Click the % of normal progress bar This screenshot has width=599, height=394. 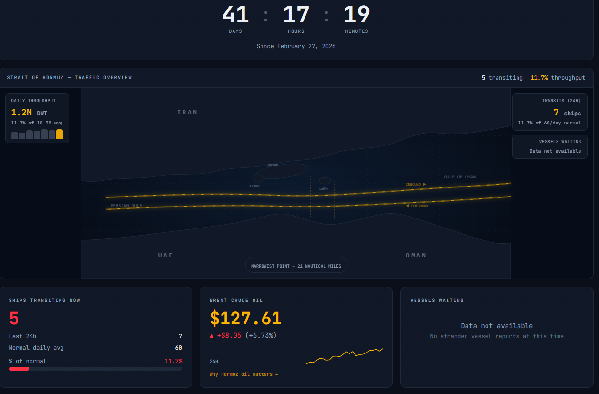(x=95, y=369)
